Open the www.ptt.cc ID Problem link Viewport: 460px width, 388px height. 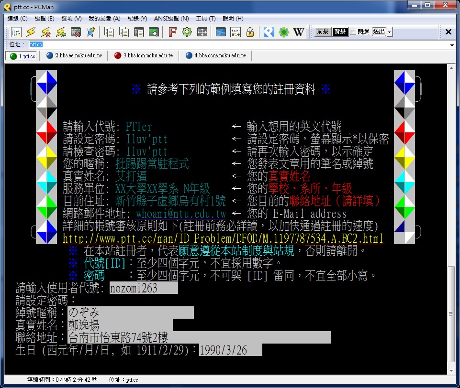tap(223, 238)
